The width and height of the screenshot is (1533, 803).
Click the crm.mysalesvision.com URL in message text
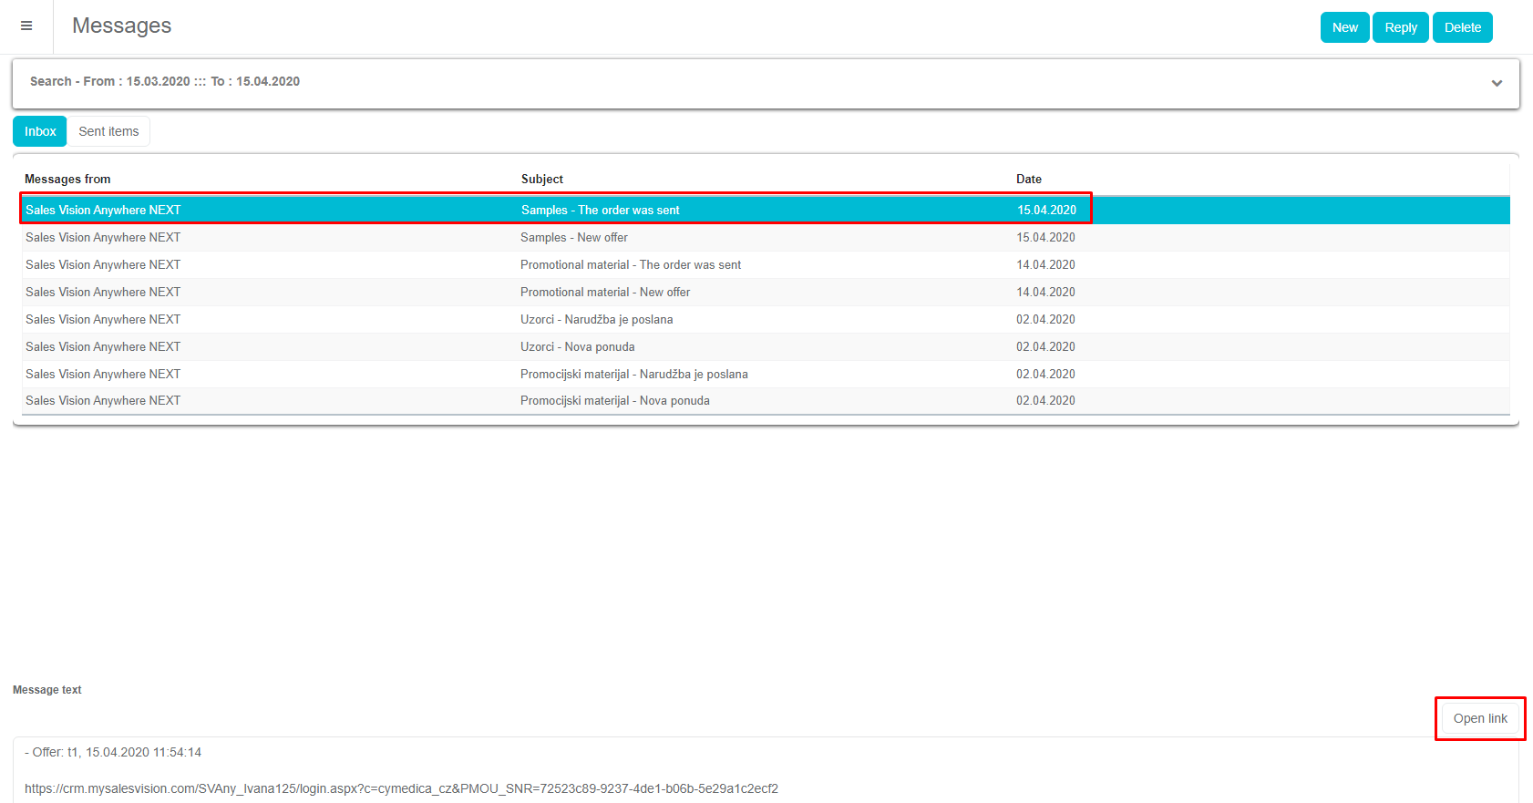[401, 788]
